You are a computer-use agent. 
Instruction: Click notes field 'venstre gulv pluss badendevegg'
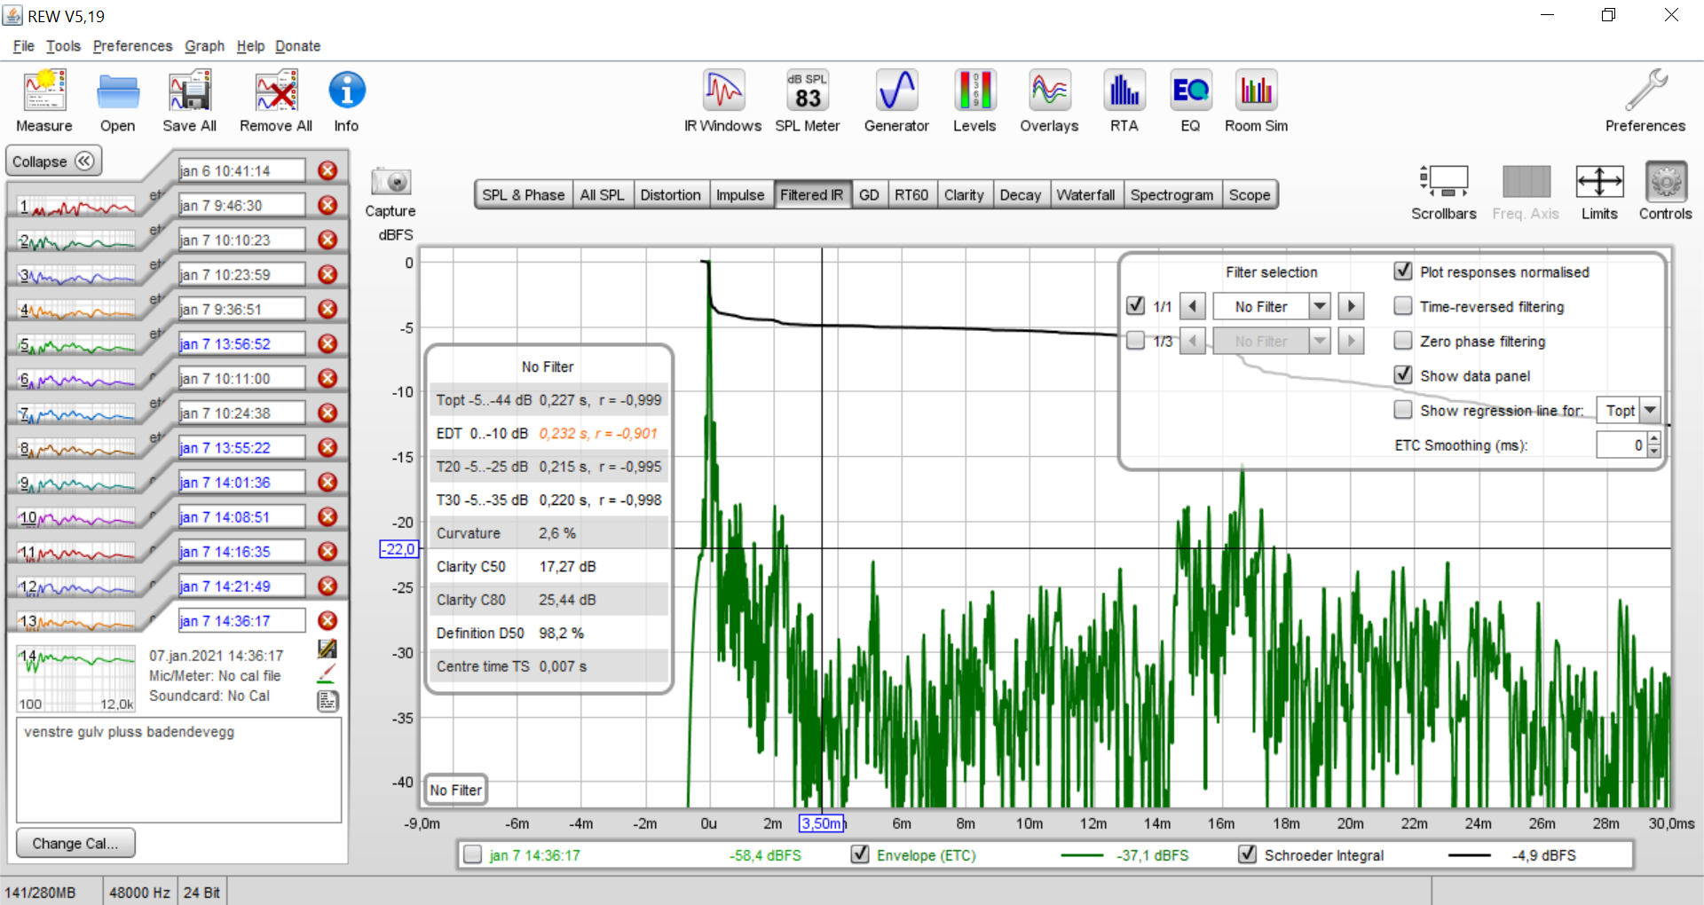(178, 769)
